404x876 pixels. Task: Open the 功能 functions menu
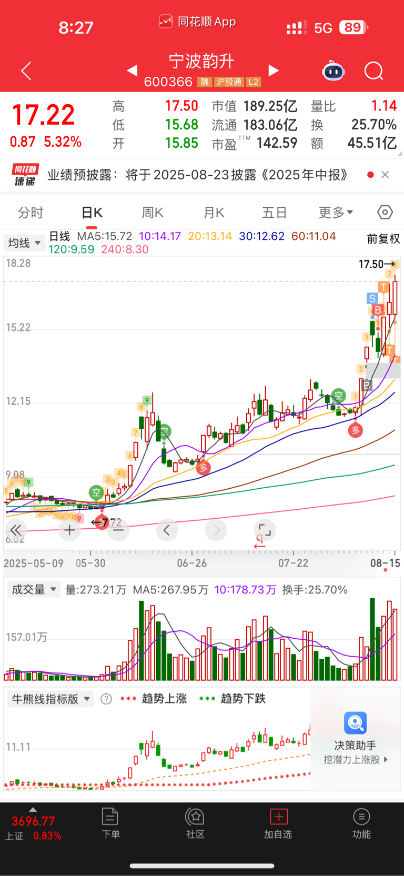pyautogui.click(x=361, y=823)
